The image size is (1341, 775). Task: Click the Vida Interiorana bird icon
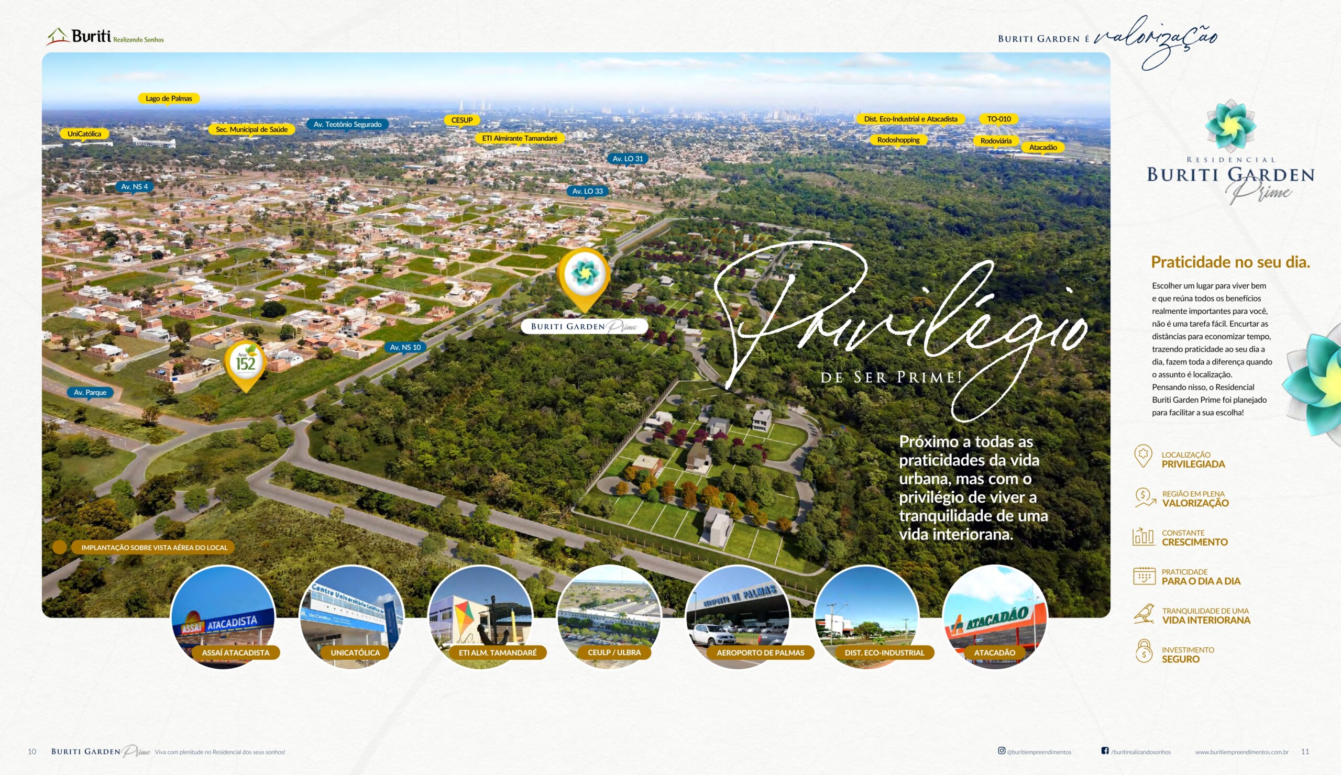(x=1144, y=614)
